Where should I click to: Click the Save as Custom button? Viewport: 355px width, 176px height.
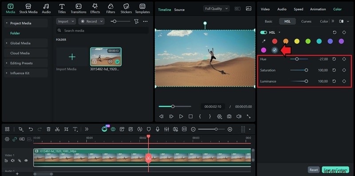(335, 170)
